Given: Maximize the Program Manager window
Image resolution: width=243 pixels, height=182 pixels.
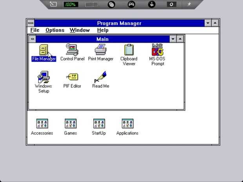Looking at the screenshot, I should (215, 23).
